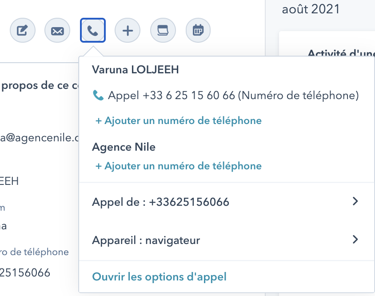Image resolution: width=375 pixels, height=296 pixels.
Task: Expand Appel de : +33625156066 option
Action: click(227, 202)
